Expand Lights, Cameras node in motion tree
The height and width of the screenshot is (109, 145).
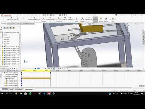click(x=5, y=76)
